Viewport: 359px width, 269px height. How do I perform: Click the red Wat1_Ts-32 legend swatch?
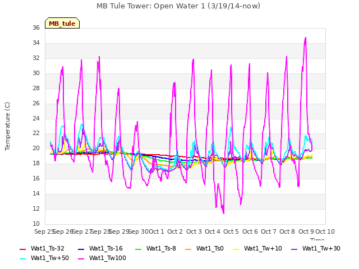(x=22, y=249)
